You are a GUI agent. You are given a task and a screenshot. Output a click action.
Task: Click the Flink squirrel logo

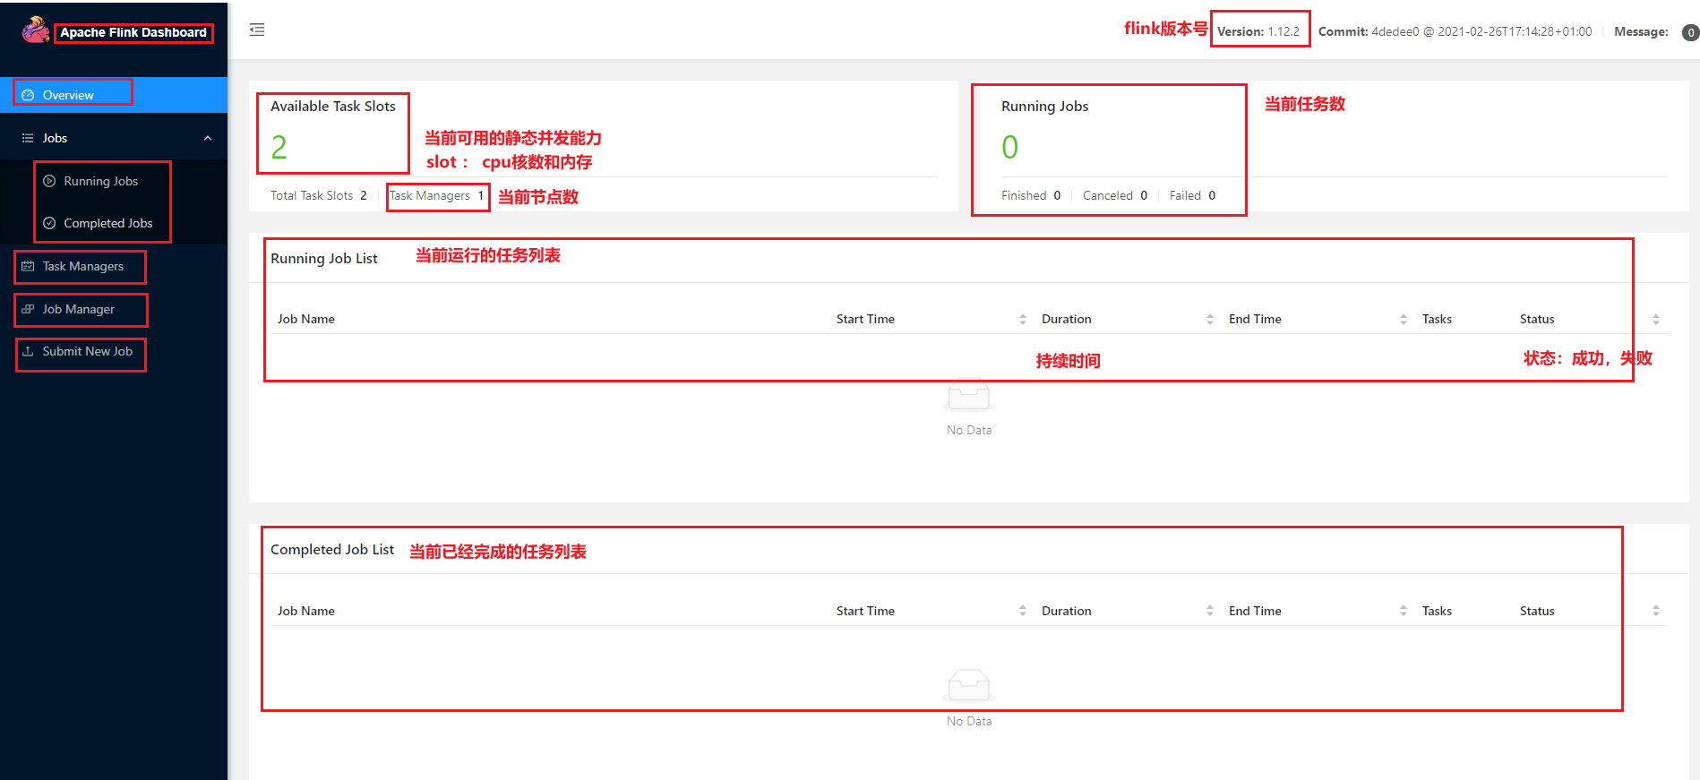point(36,30)
